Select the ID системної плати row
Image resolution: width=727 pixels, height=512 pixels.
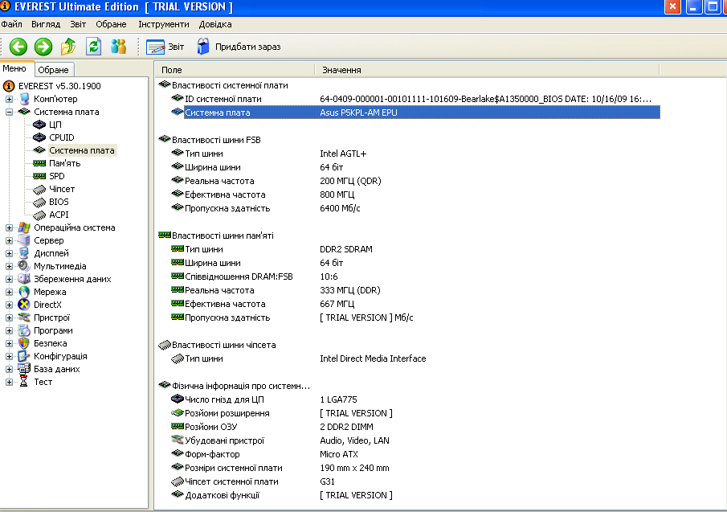[x=415, y=99]
